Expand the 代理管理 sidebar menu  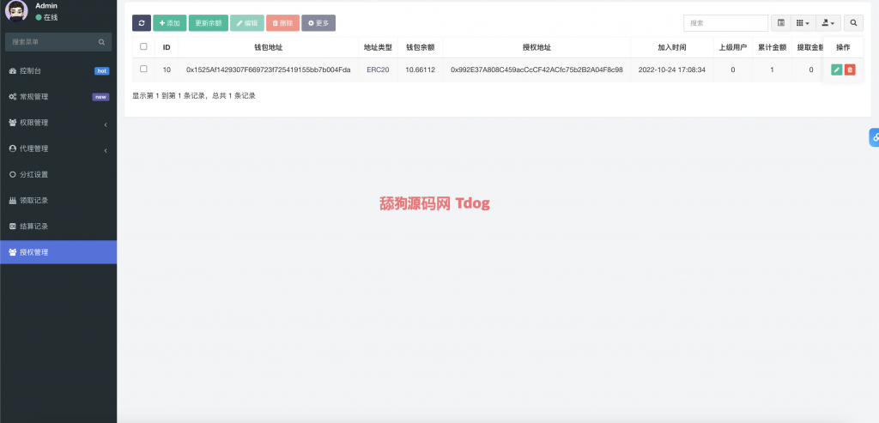57,148
